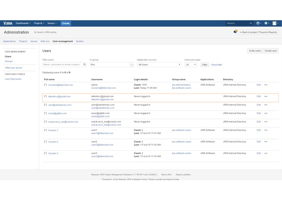Click the blue Create button

[x=66, y=23]
